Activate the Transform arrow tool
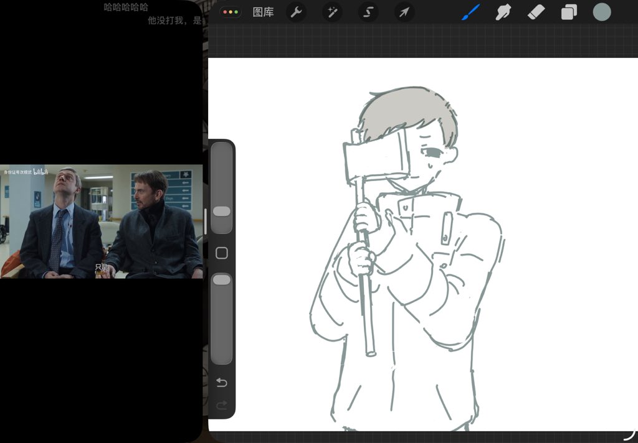 point(404,12)
